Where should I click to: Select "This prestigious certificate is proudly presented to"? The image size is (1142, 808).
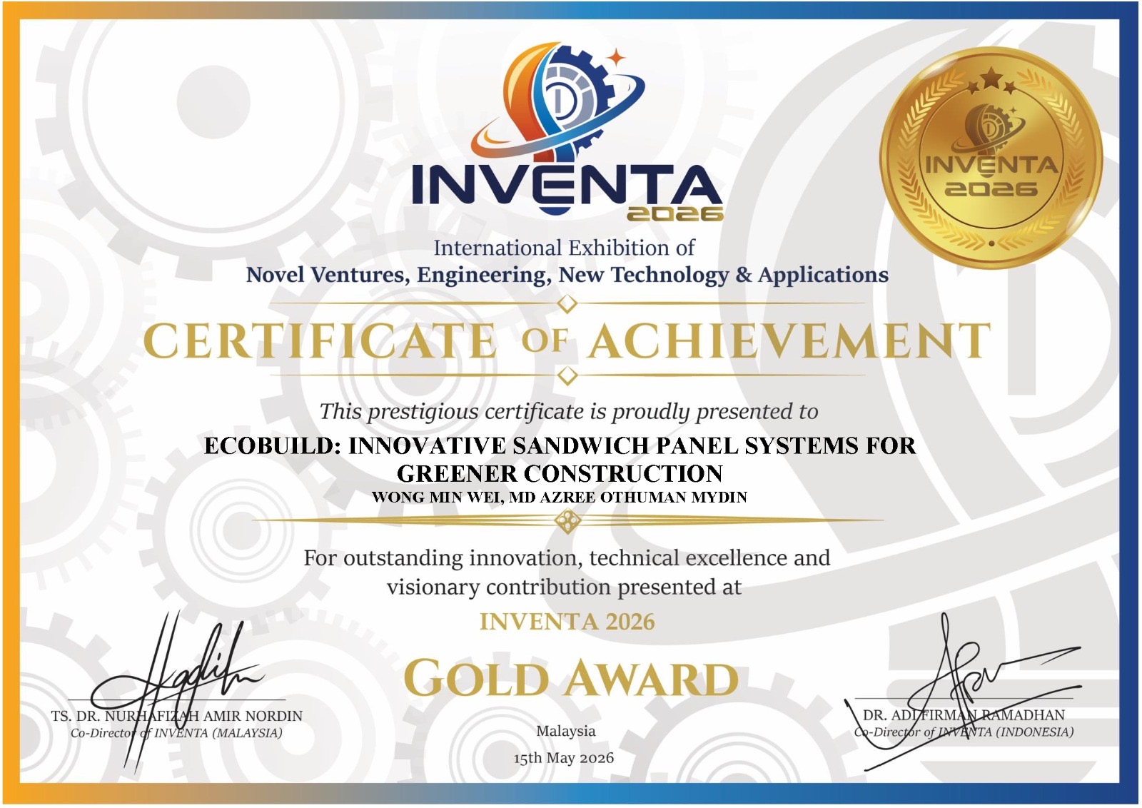click(x=569, y=412)
